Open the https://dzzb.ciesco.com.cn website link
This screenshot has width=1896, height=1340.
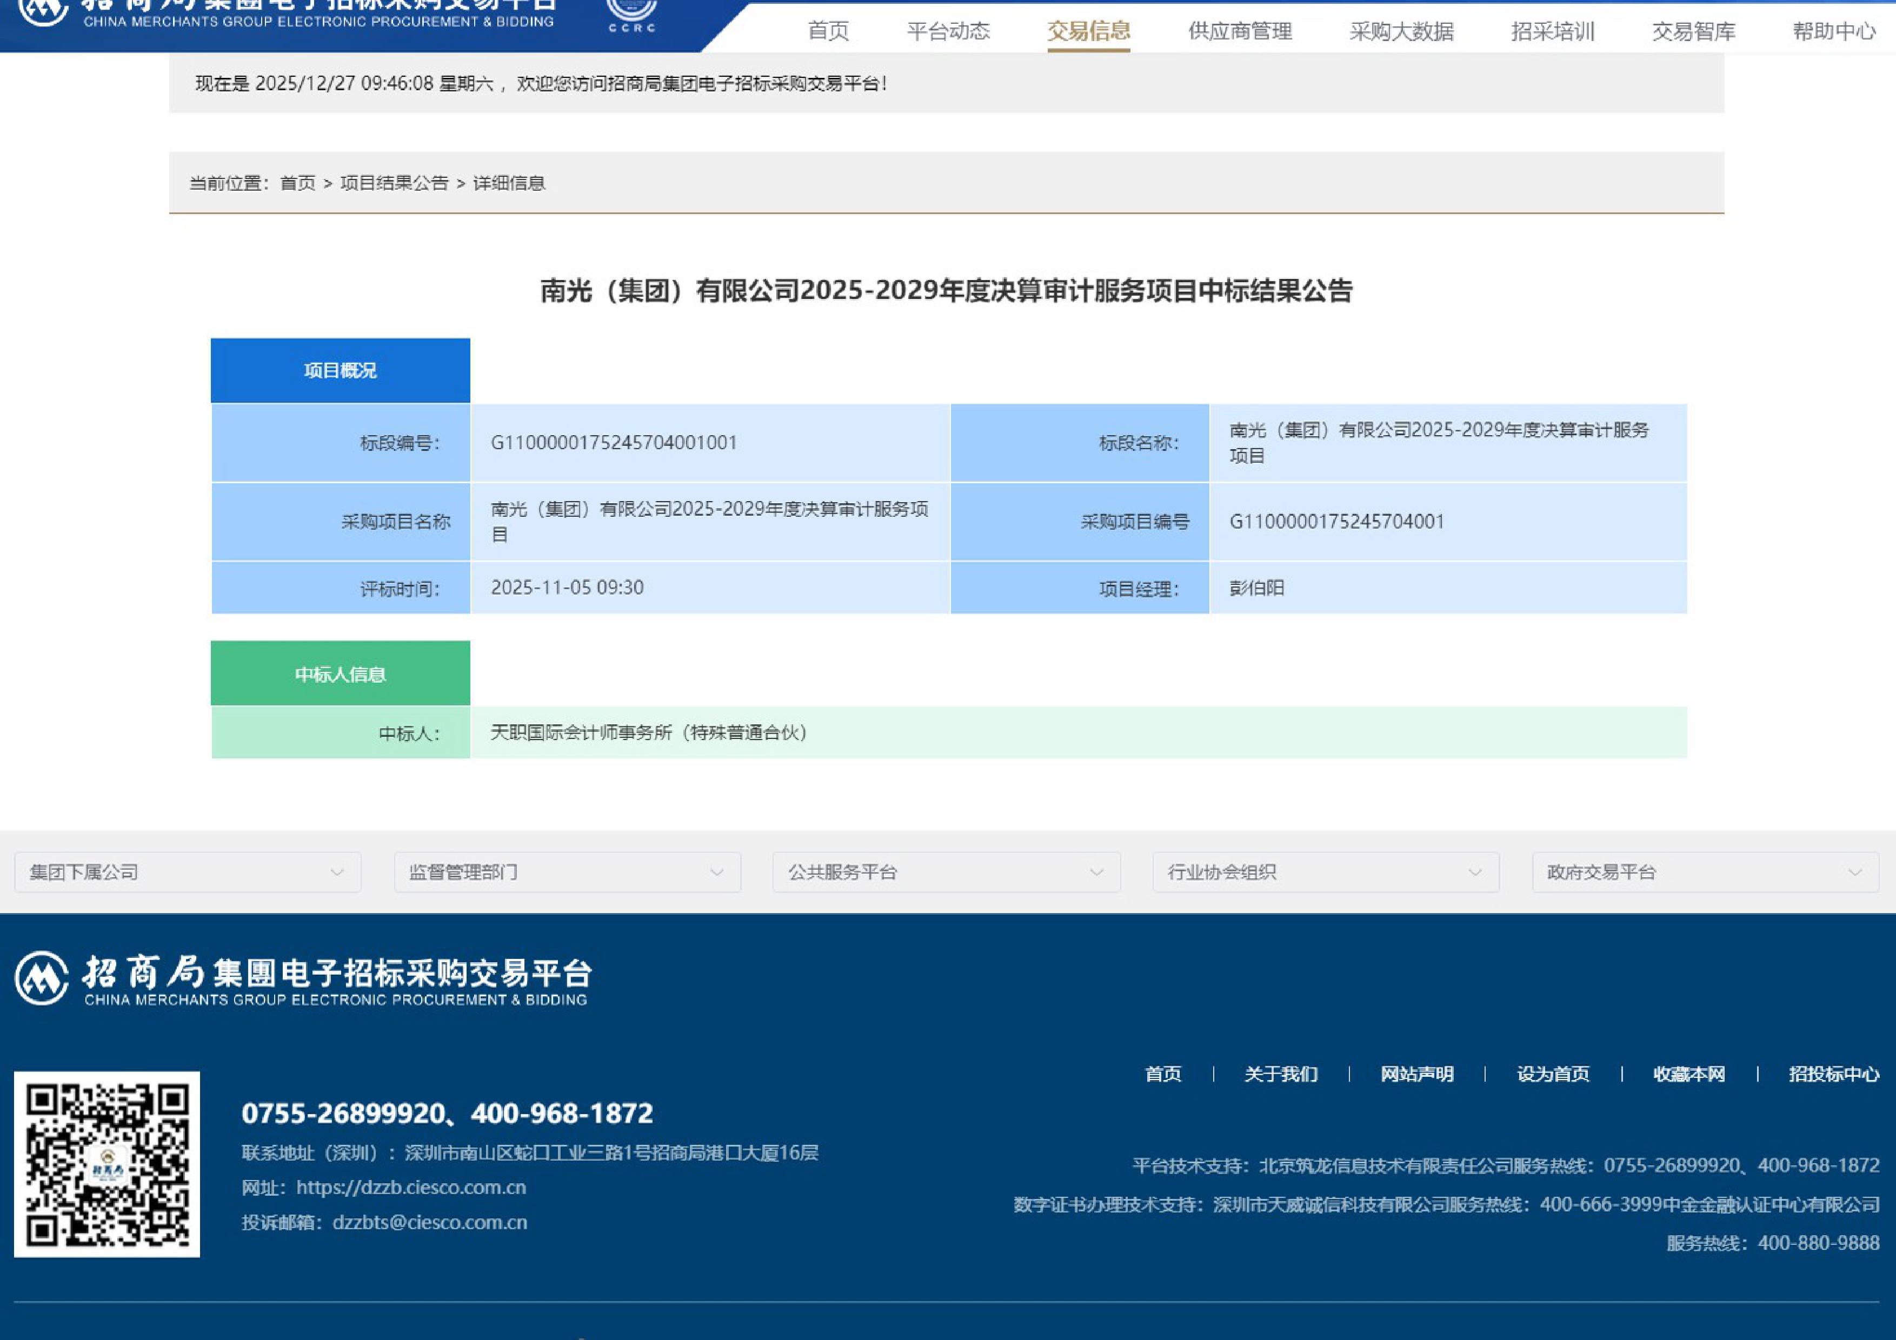click(410, 1187)
